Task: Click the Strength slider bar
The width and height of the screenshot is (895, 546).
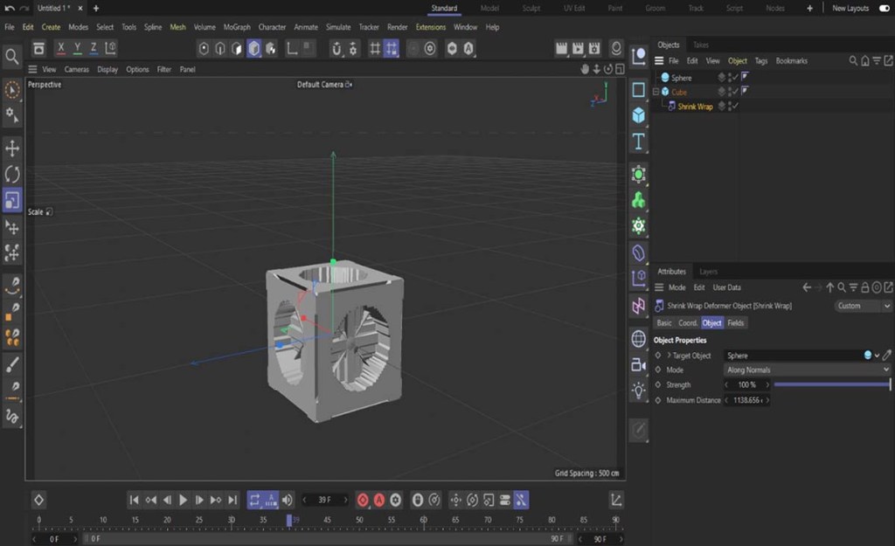Action: click(830, 385)
